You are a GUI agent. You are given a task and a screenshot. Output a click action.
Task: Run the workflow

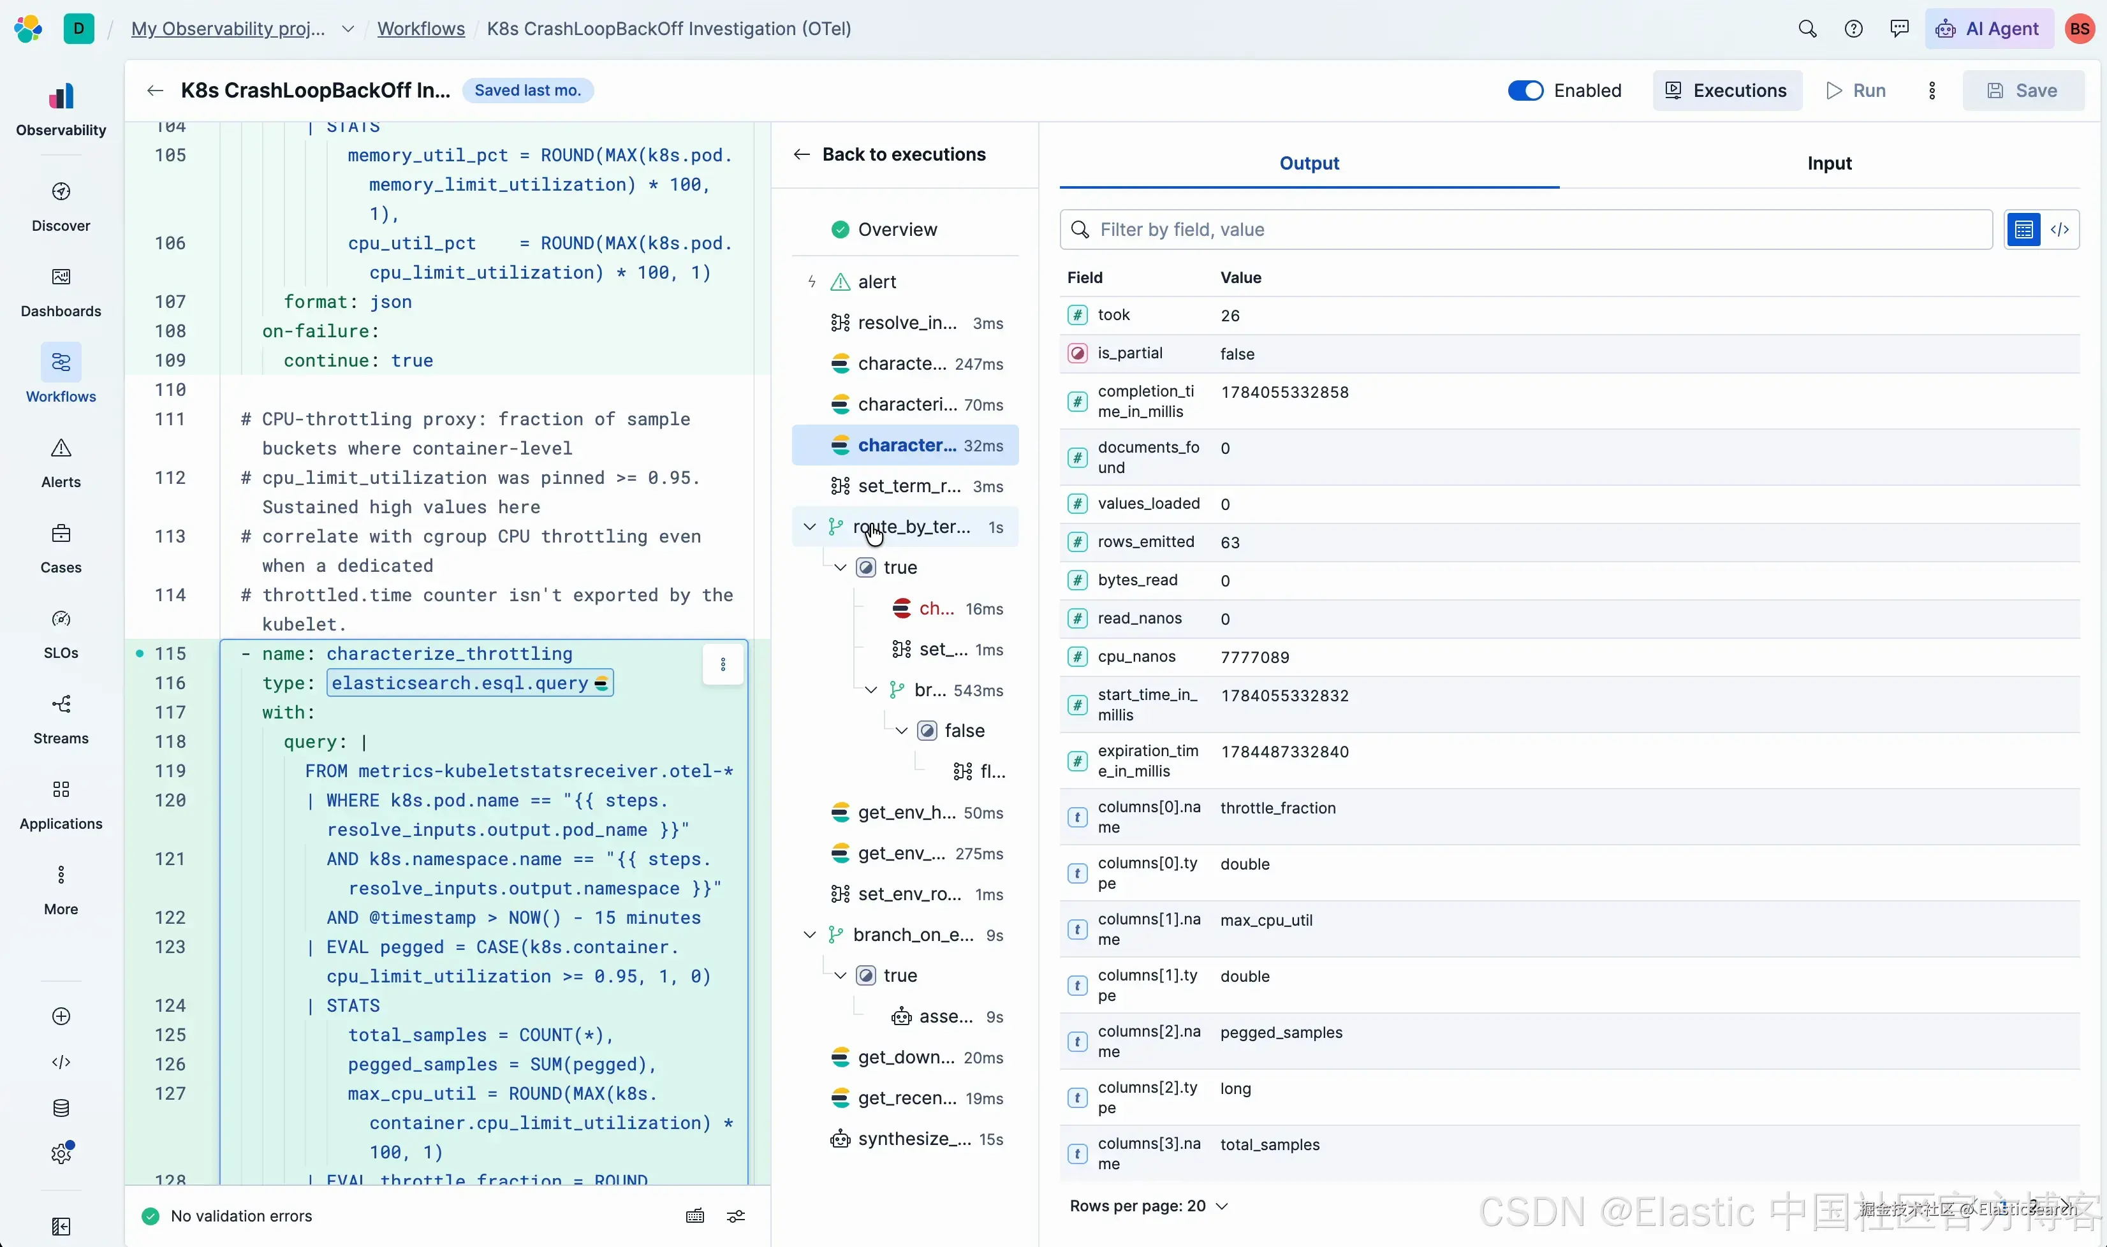point(1856,90)
